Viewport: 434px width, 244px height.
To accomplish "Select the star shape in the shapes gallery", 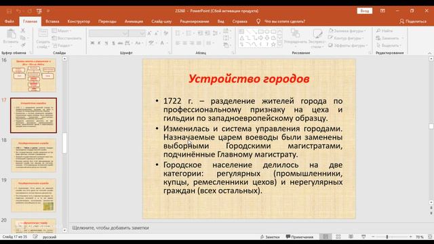I will pos(273,44).
